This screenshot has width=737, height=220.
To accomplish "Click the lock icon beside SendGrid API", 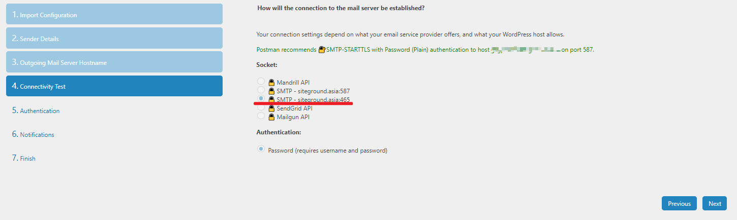I will (x=271, y=108).
